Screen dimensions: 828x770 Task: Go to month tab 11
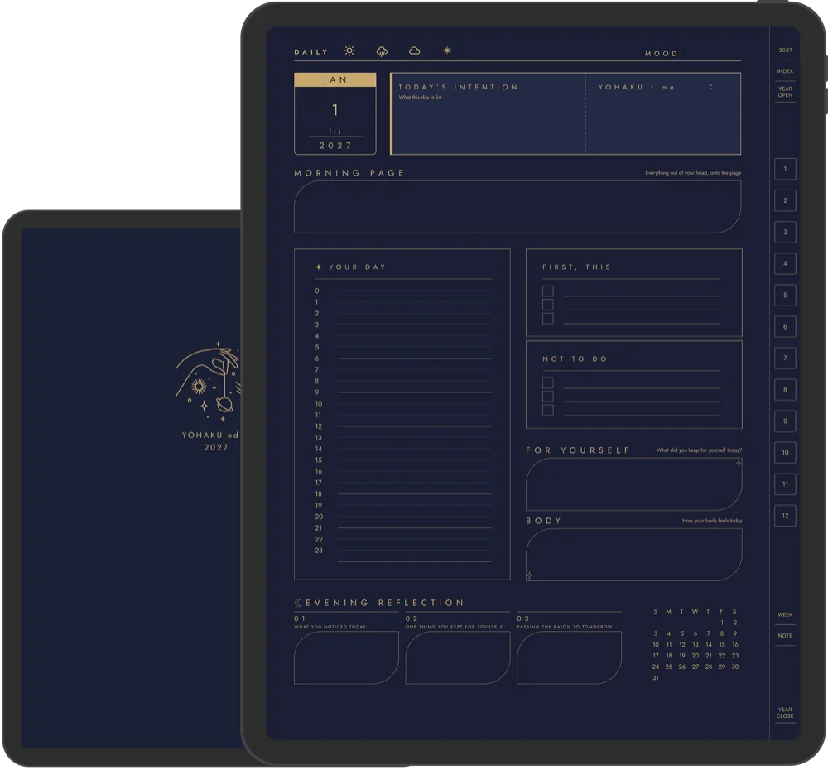[x=785, y=484]
